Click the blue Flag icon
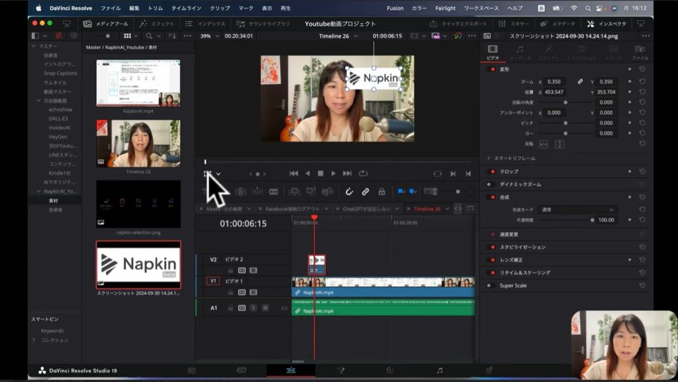The width and height of the screenshot is (678, 382). click(399, 192)
